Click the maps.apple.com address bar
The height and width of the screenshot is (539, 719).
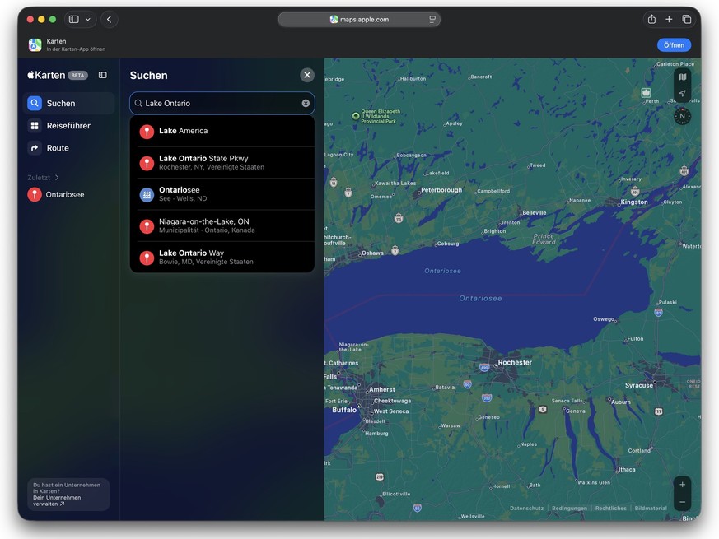[x=359, y=19]
